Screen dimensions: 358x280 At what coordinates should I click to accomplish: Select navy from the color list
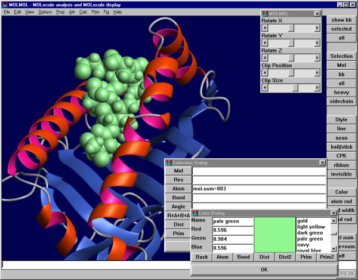tap(304, 245)
